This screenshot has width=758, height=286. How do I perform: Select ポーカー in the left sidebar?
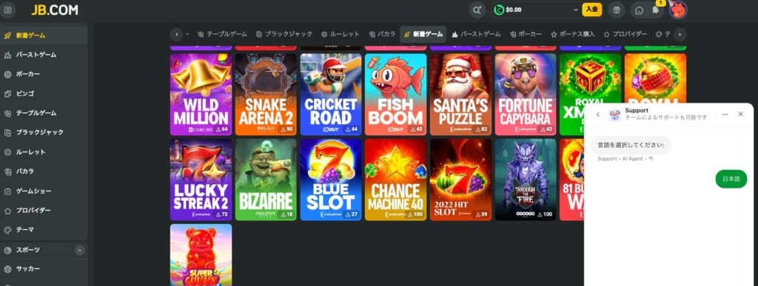click(44, 74)
